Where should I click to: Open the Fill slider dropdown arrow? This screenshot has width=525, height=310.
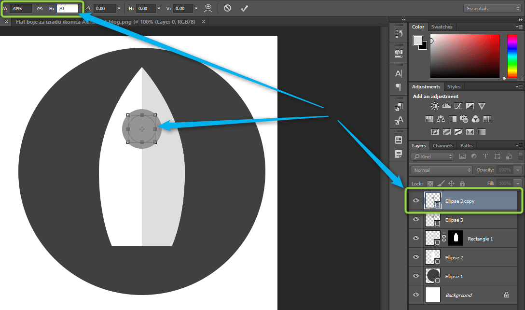pos(518,183)
